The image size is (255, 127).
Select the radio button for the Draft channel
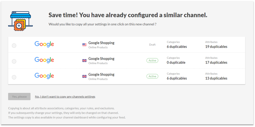(x=14, y=46)
